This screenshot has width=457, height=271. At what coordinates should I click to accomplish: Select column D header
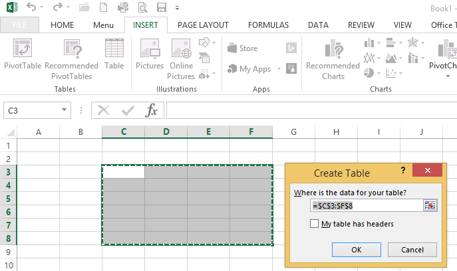[x=166, y=132]
